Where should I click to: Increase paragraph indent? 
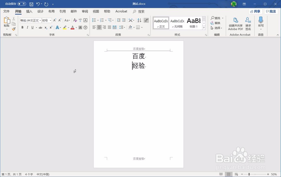tap(124, 20)
